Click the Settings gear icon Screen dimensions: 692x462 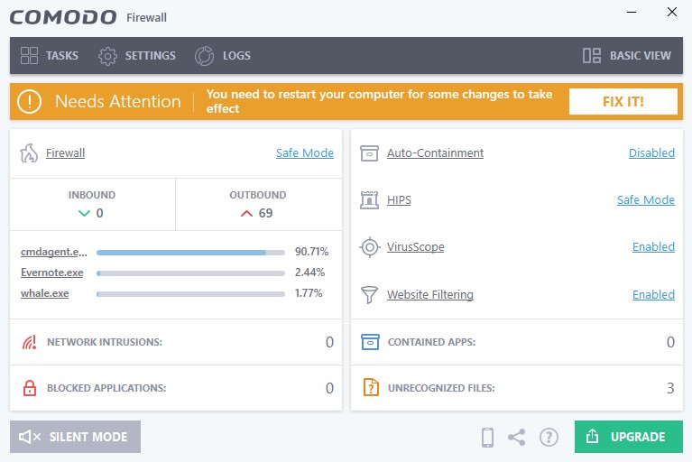tap(107, 56)
